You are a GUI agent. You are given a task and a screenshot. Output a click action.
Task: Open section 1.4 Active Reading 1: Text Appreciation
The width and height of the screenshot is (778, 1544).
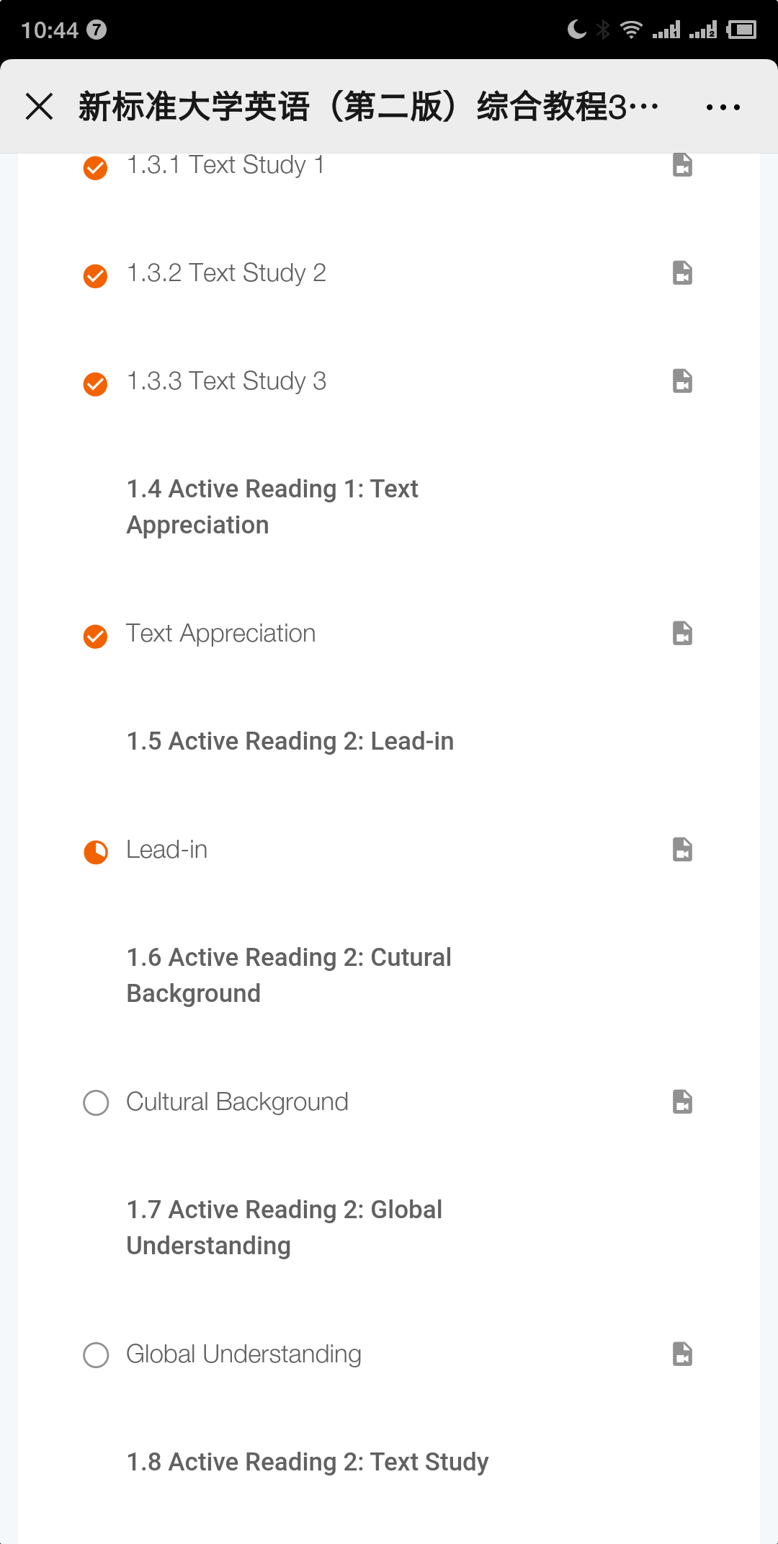[x=272, y=507]
